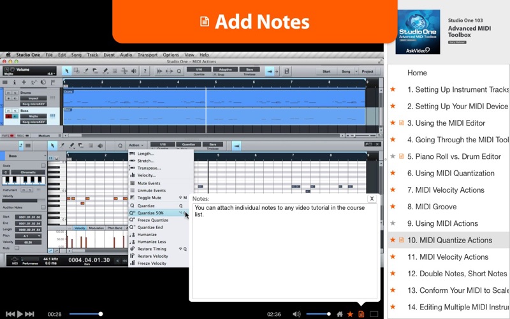Enable the Scale checkbox in the editor inspector
Screen dimensions: 510x319
[43, 166]
